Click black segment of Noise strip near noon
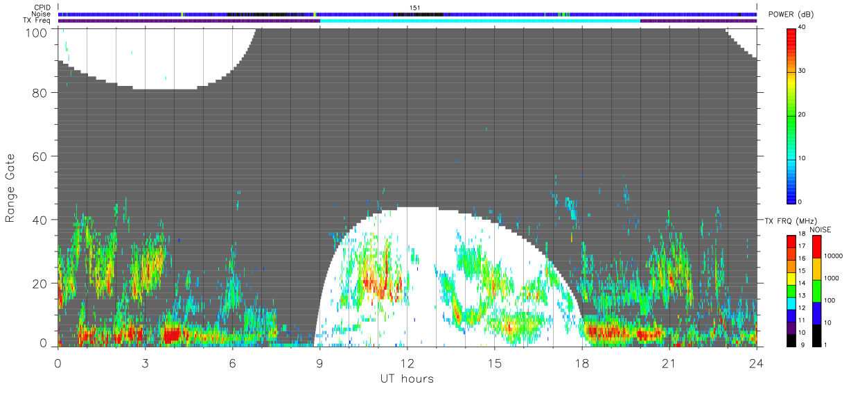The height and width of the screenshot is (393, 851). pyautogui.click(x=418, y=14)
